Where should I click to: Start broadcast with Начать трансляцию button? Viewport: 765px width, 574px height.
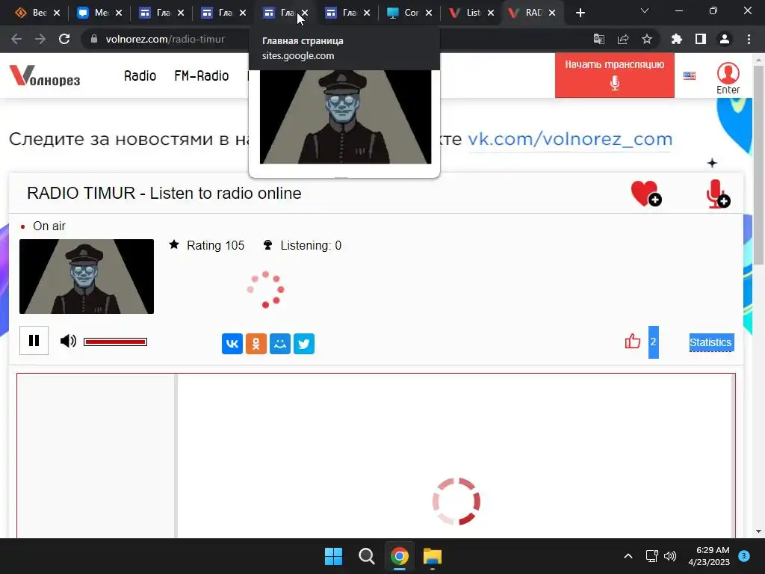click(x=614, y=75)
